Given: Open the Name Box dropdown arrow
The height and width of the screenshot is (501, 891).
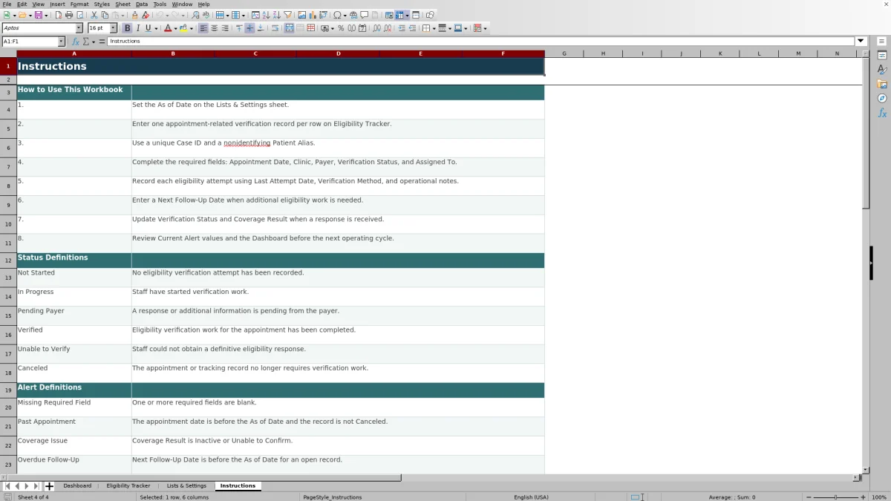Looking at the screenshot, I should point(61,42).
